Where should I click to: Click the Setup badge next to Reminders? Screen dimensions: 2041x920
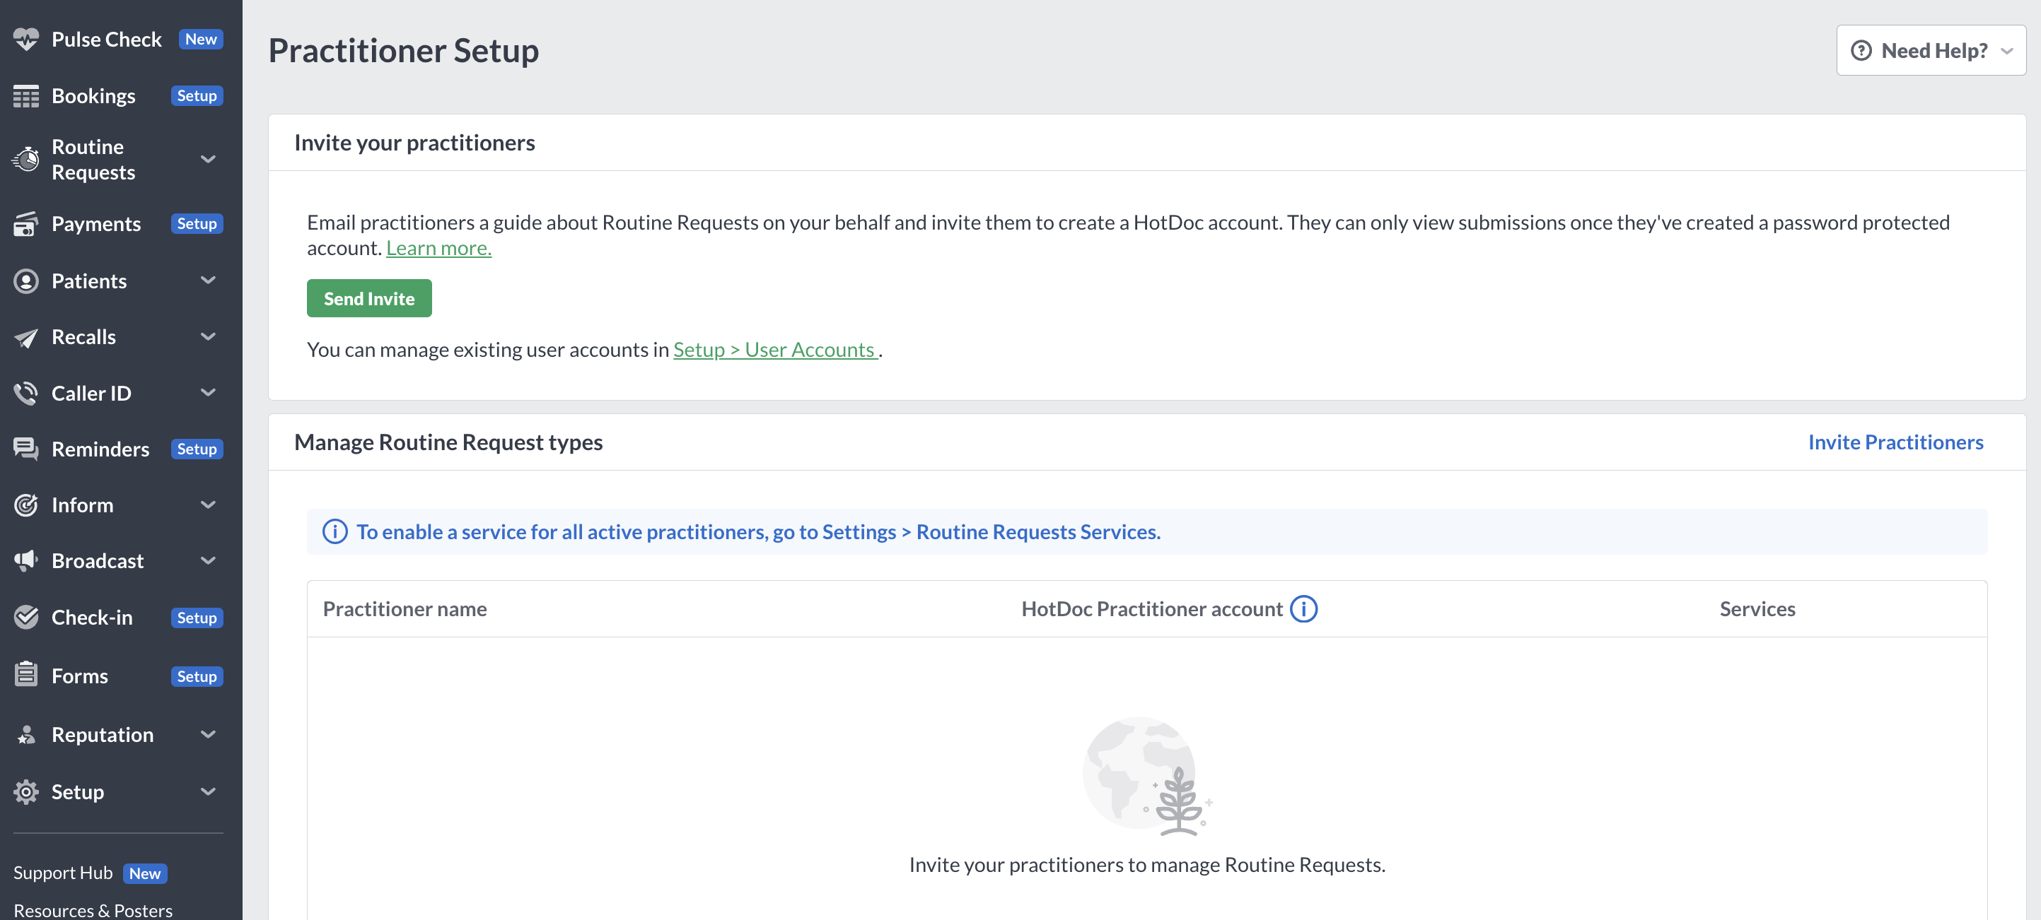[197, 449]
